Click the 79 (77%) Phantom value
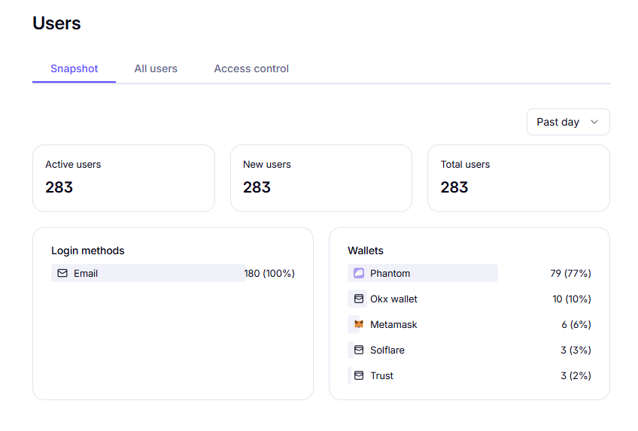The height and width of the screenshot is (431, 638). (x=570, y=273)
